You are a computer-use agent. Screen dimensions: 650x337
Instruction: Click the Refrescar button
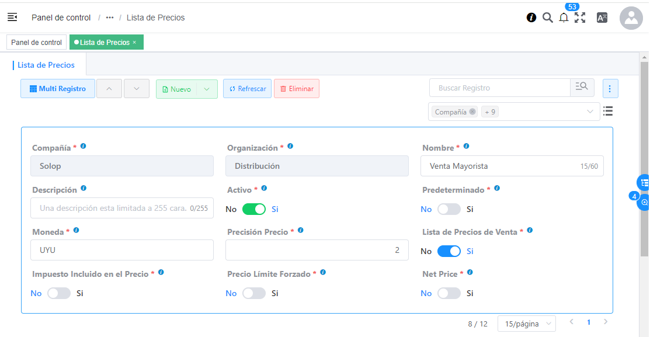(247, 89)
